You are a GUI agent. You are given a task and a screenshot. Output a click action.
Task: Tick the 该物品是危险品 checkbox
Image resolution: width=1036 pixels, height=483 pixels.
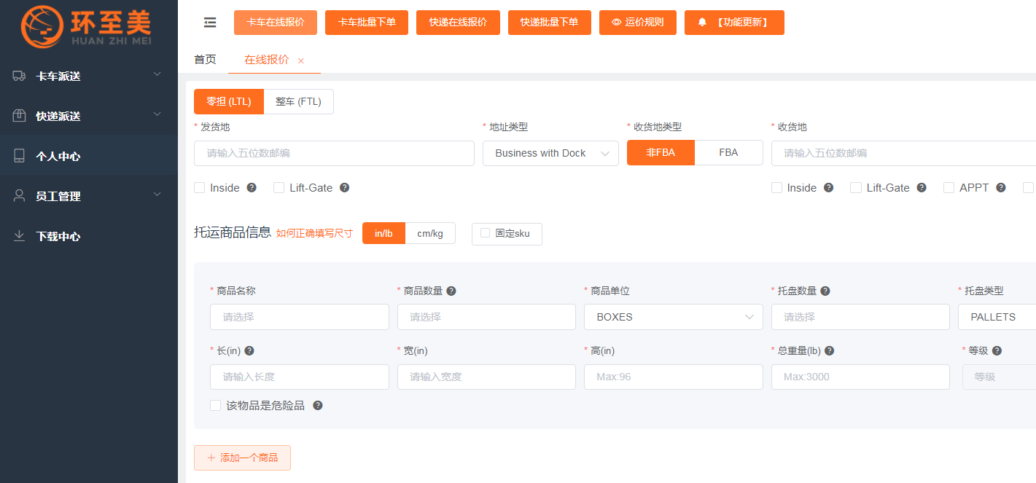pyautogui.click(x=215, y=405)
